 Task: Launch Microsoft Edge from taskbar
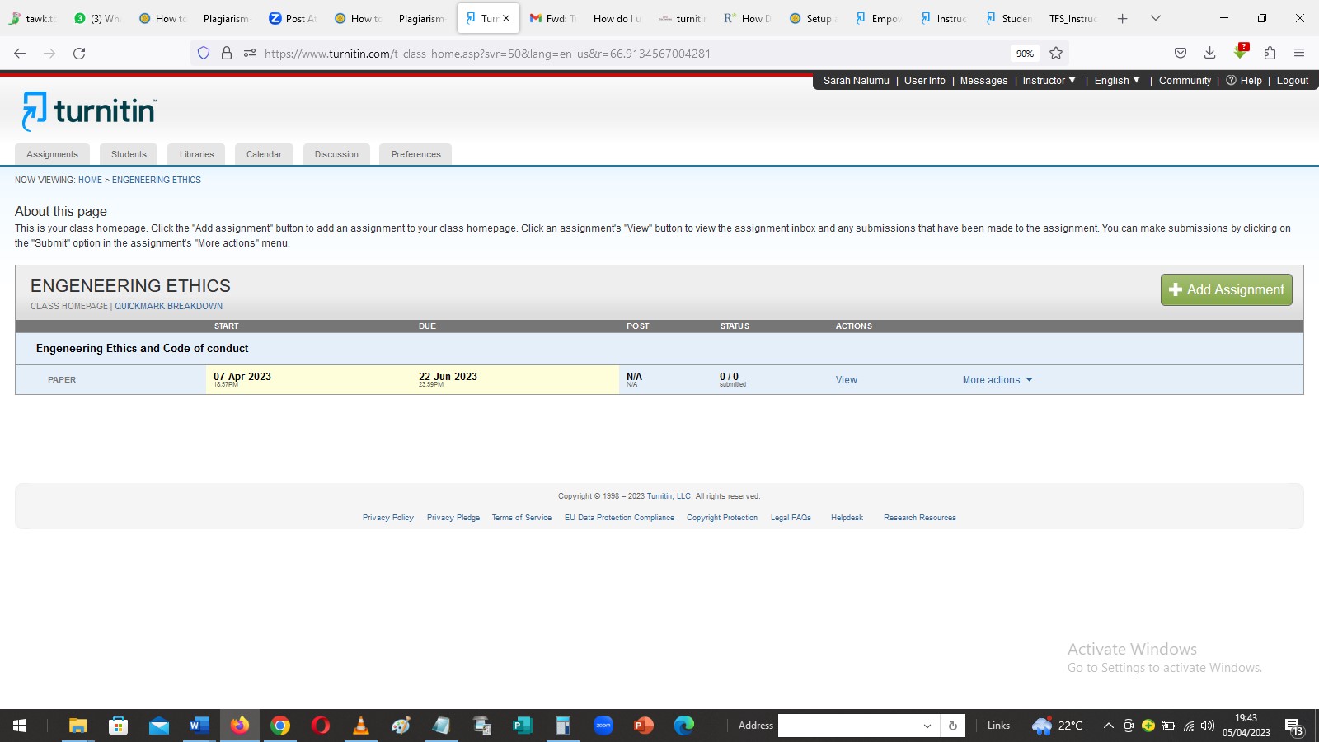click(684, 726)
